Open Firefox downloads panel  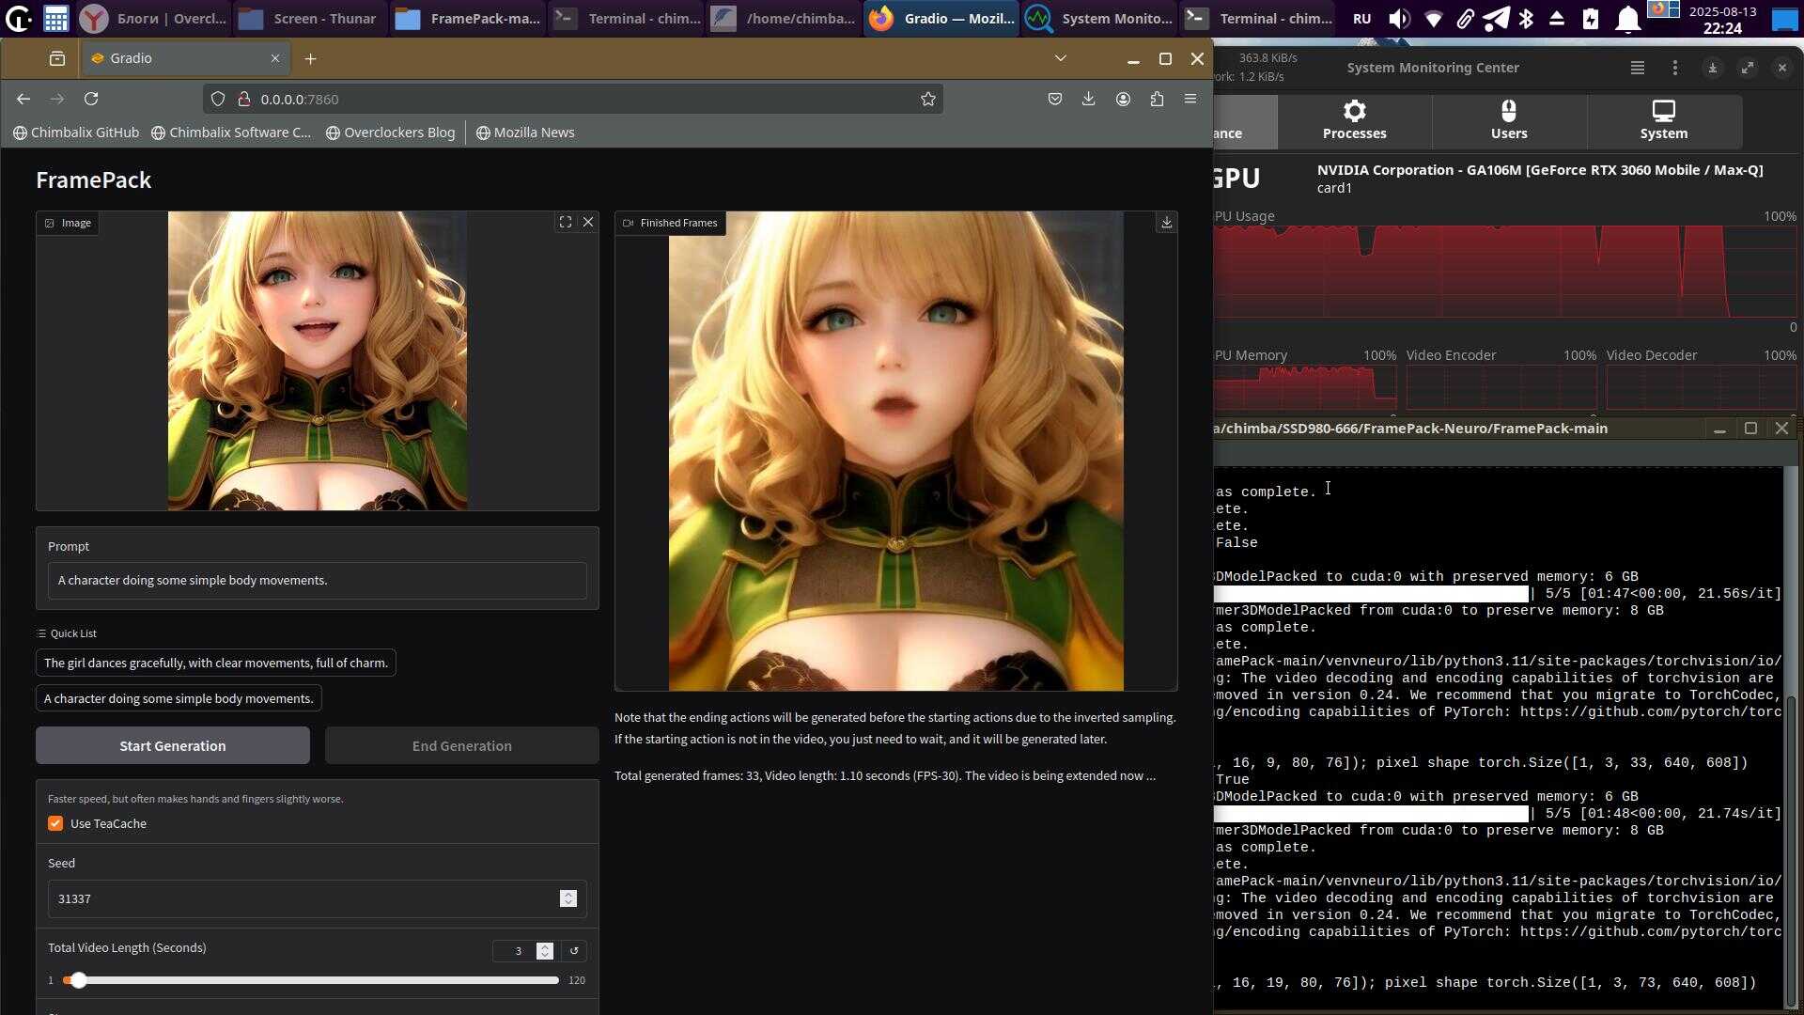(x=1088, y=99)
